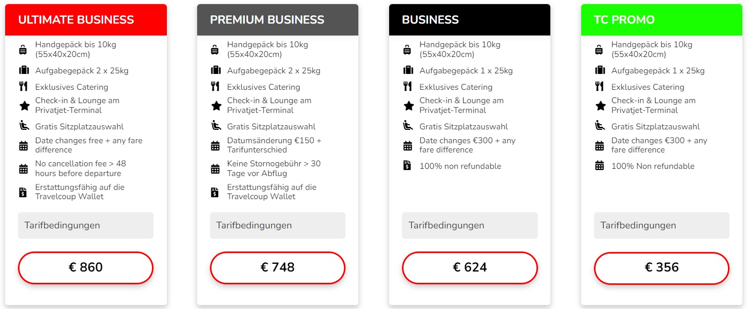Choose the € 748 Premium Business fare

click(277, 267)
